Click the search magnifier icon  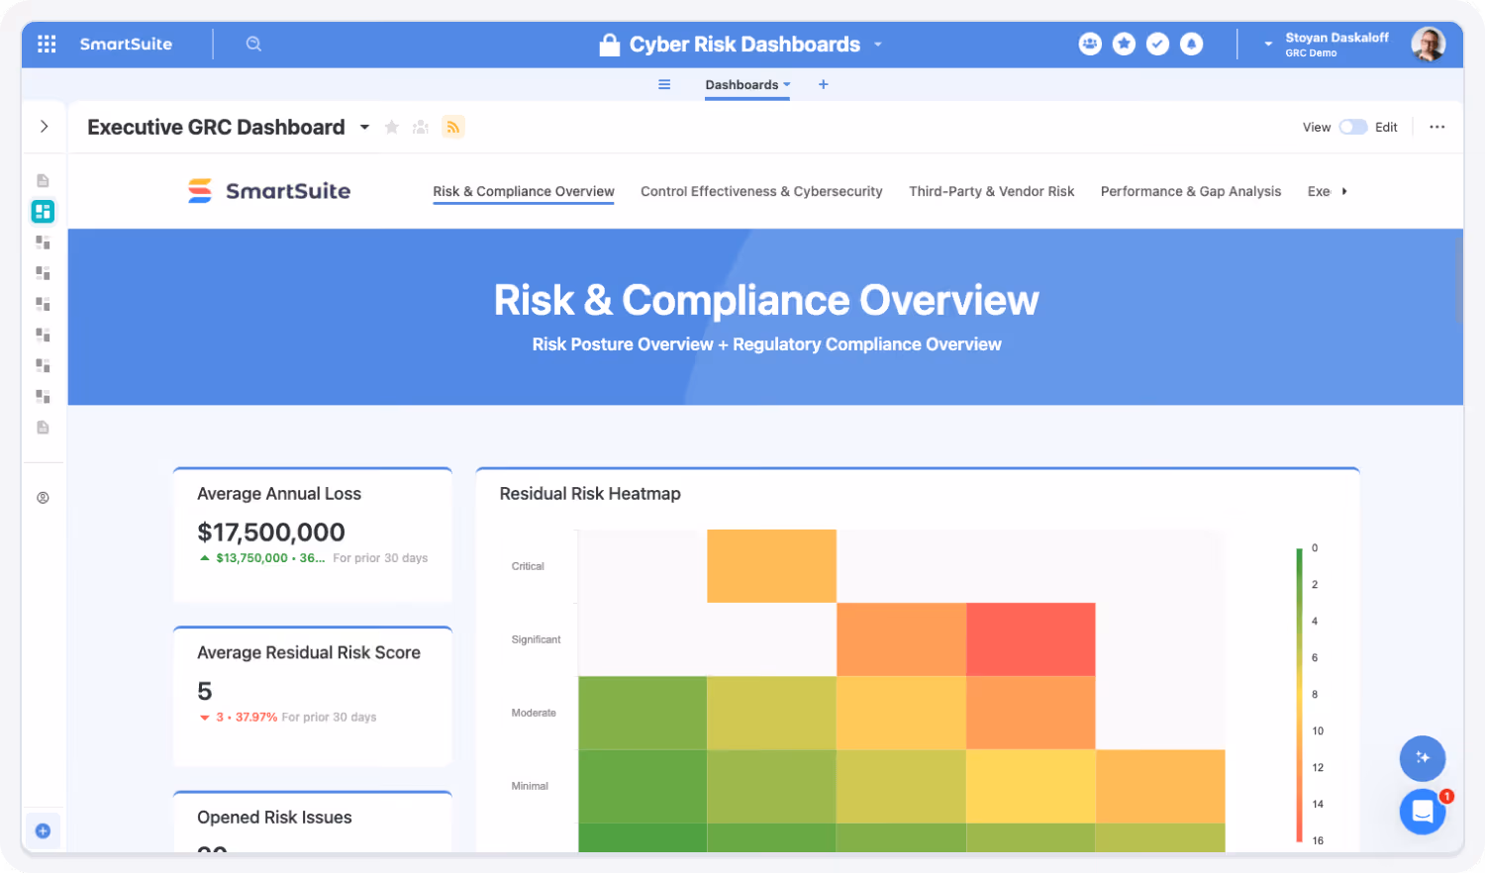[253, 44]
